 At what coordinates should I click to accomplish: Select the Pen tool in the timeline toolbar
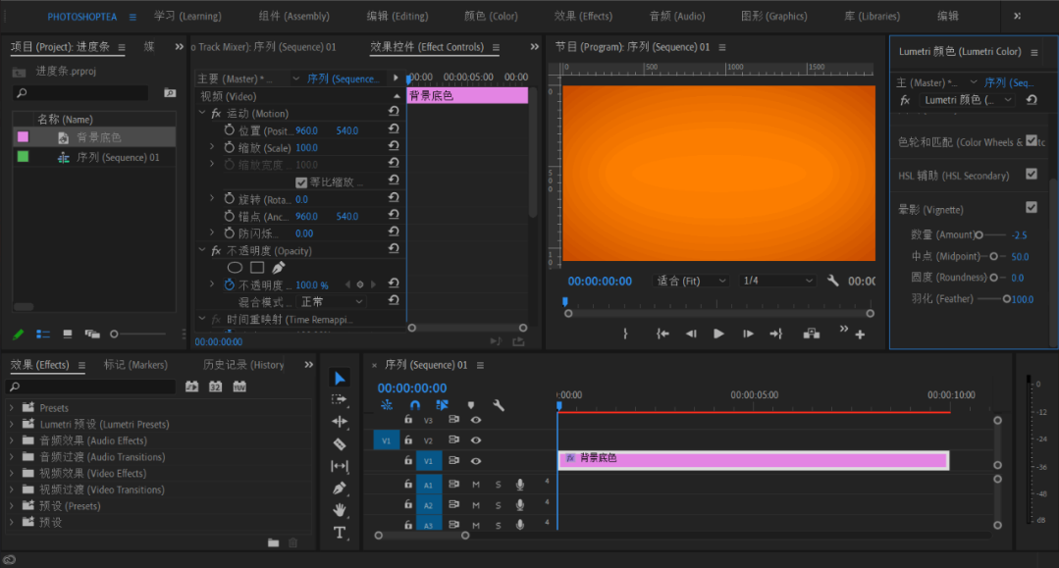pos(340,488)
